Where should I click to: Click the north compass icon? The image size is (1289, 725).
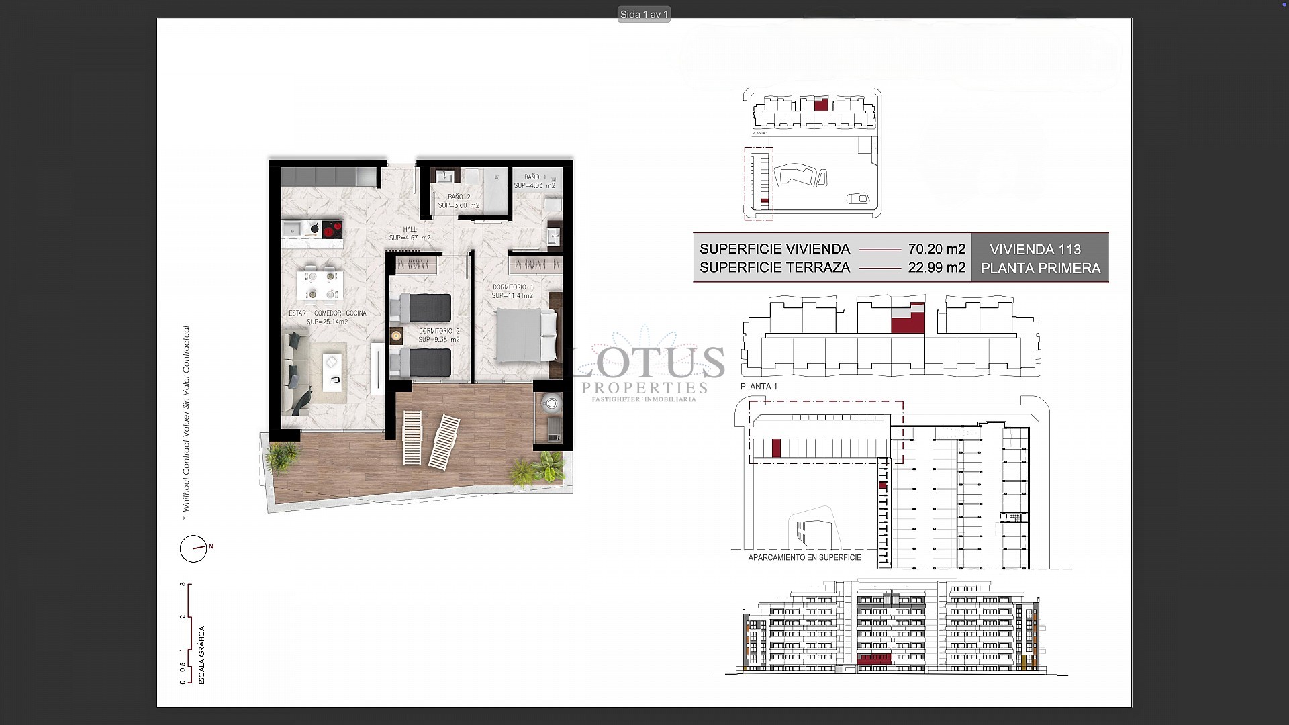(x=193, y=548)
